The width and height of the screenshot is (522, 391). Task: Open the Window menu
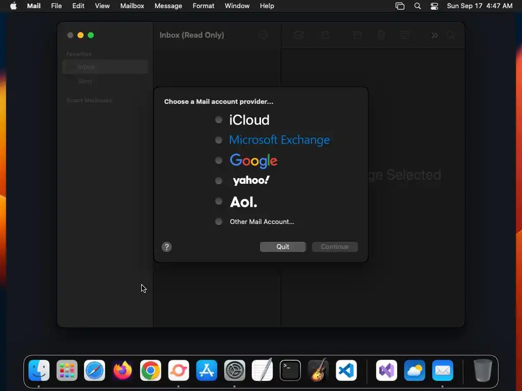tap(237, 6)
